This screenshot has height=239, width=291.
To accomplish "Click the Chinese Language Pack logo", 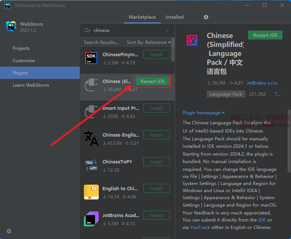I will (192, 40).
